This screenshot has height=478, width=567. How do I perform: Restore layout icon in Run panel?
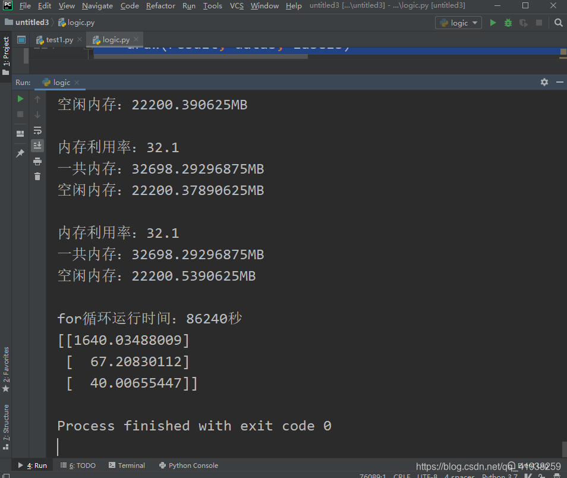tap(20, 134)
